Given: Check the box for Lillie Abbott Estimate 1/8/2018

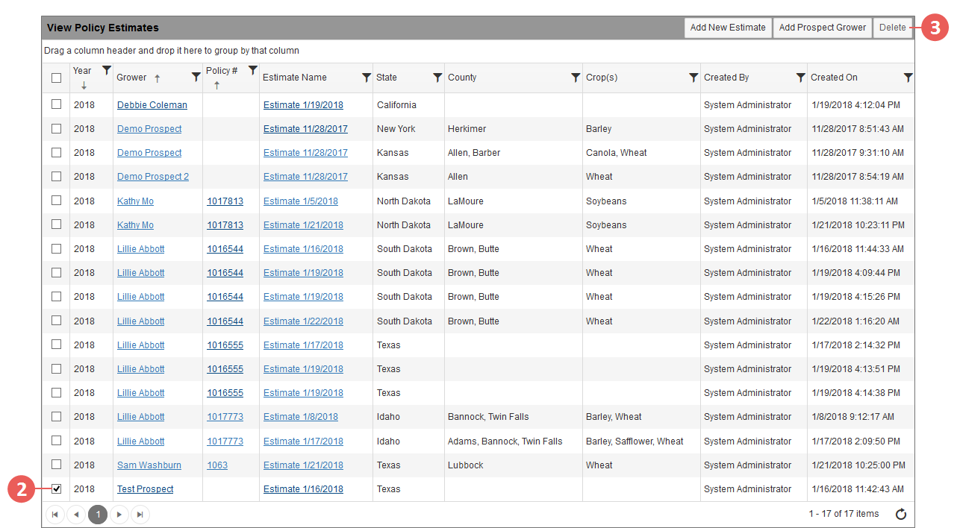Looking at the screenshot, I should pyautogui.click(x=56, y=416).
